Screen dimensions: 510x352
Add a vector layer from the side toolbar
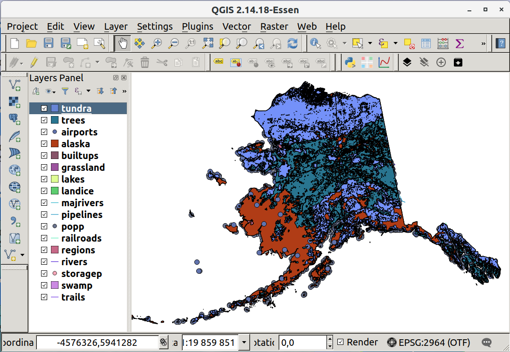14,85
